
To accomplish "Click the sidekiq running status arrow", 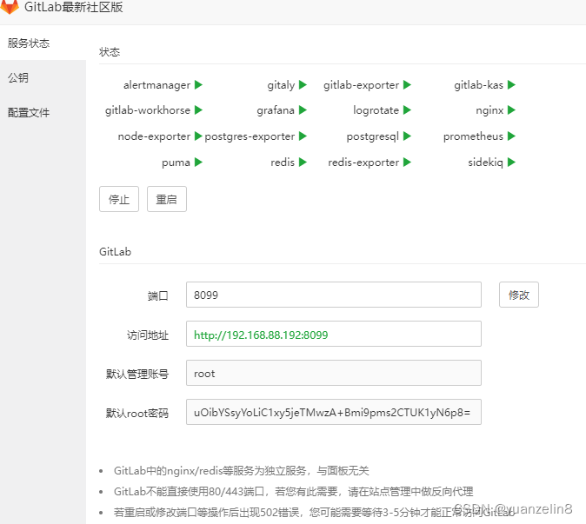I will pos(511,163).
